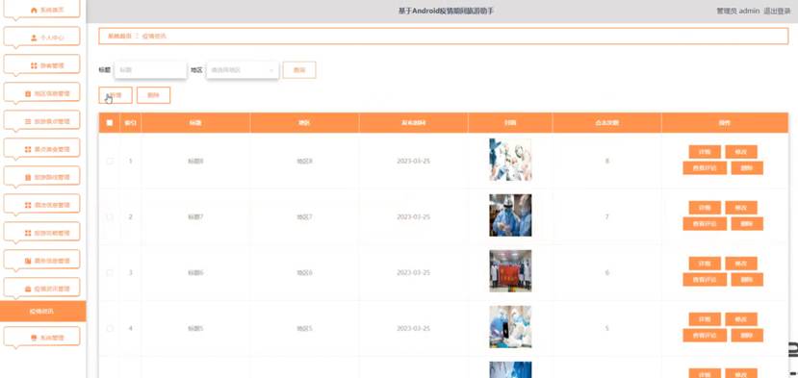Open 详情 for row 标题5

tap(705, 319)
